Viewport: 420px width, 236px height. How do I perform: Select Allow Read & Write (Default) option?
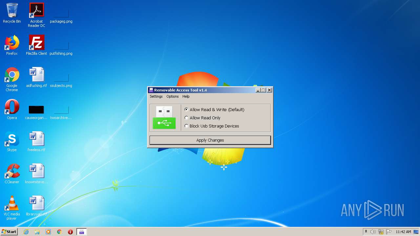(x=214, y=109)
